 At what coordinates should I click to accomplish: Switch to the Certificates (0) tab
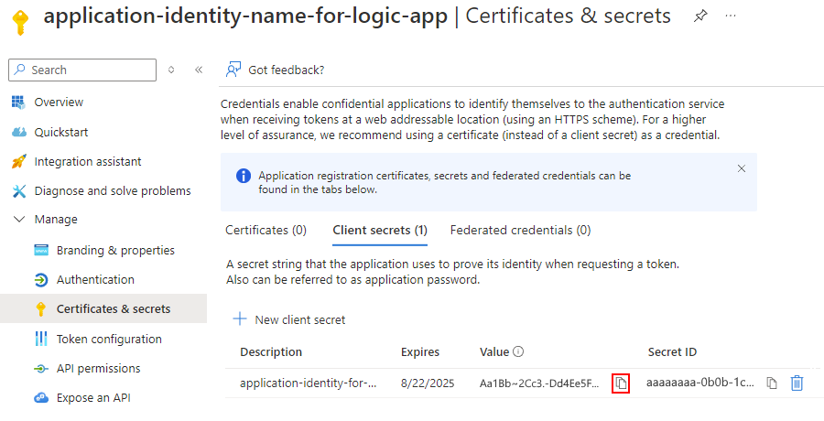[x=266, y=231]
